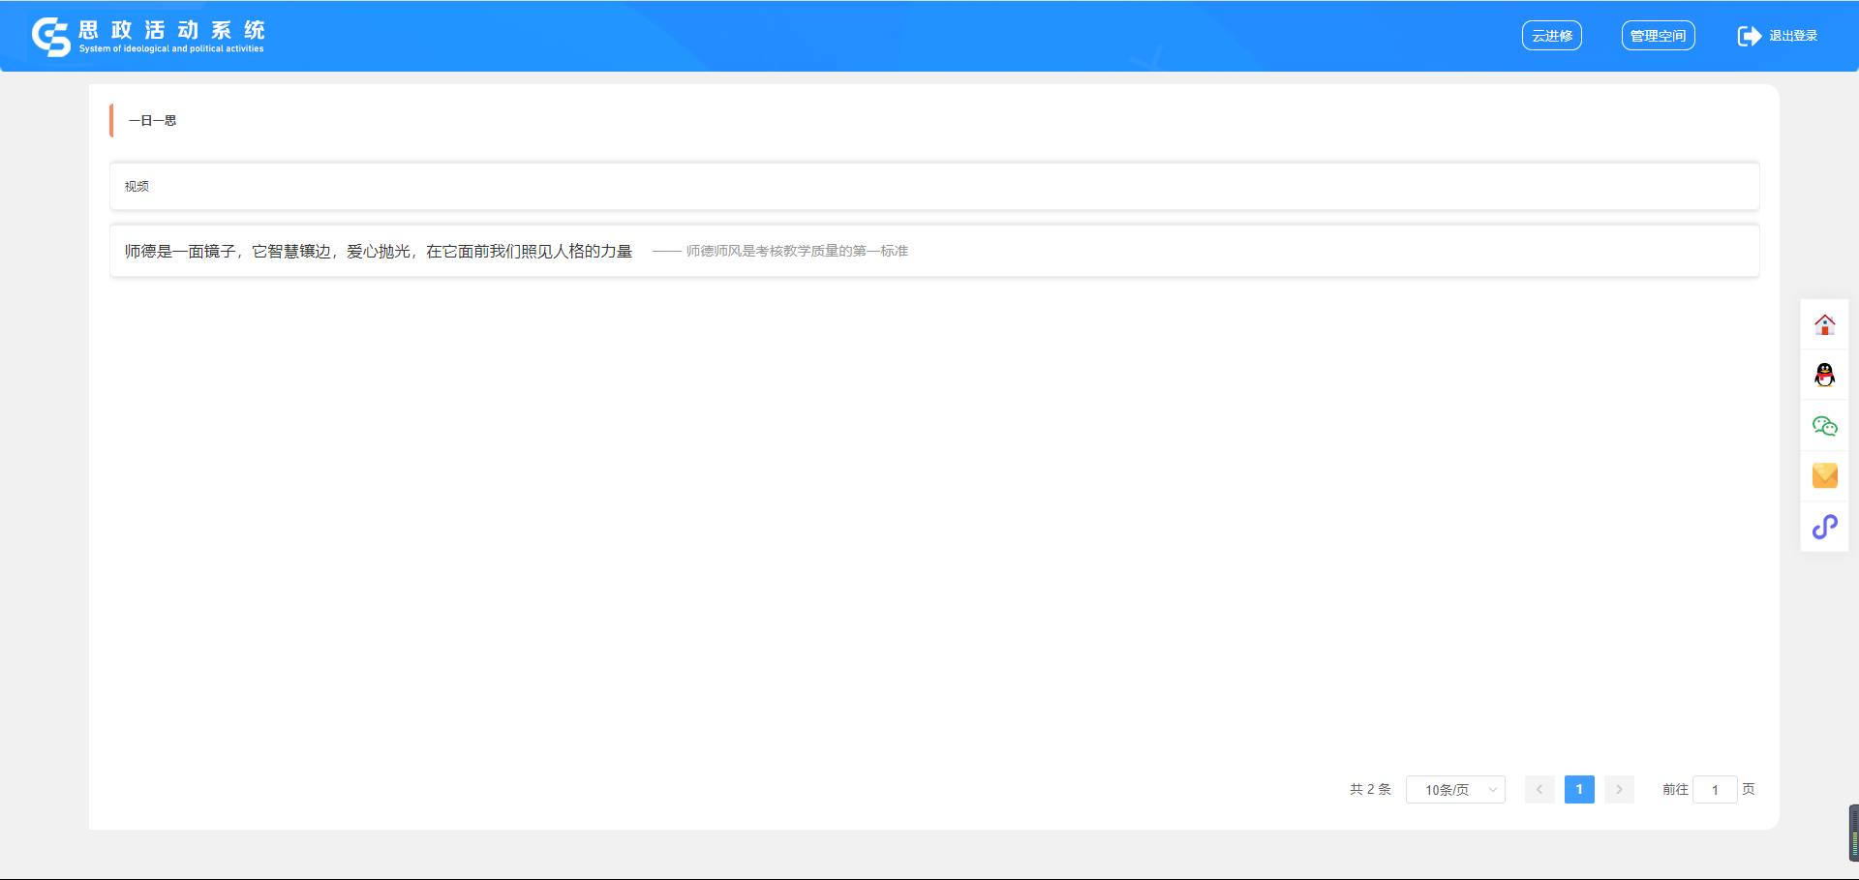Viewport: 1859px width, 880px height.
Task: Go to the next page arrow
Action: coord(1619,790)
